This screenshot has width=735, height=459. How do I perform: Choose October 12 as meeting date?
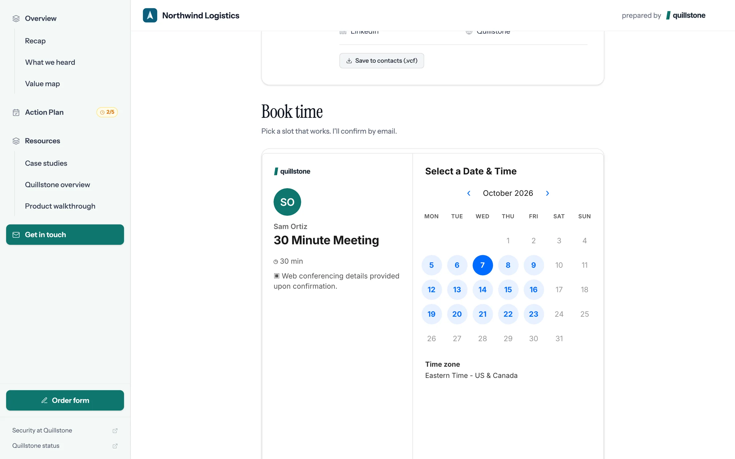click(432, 289)
